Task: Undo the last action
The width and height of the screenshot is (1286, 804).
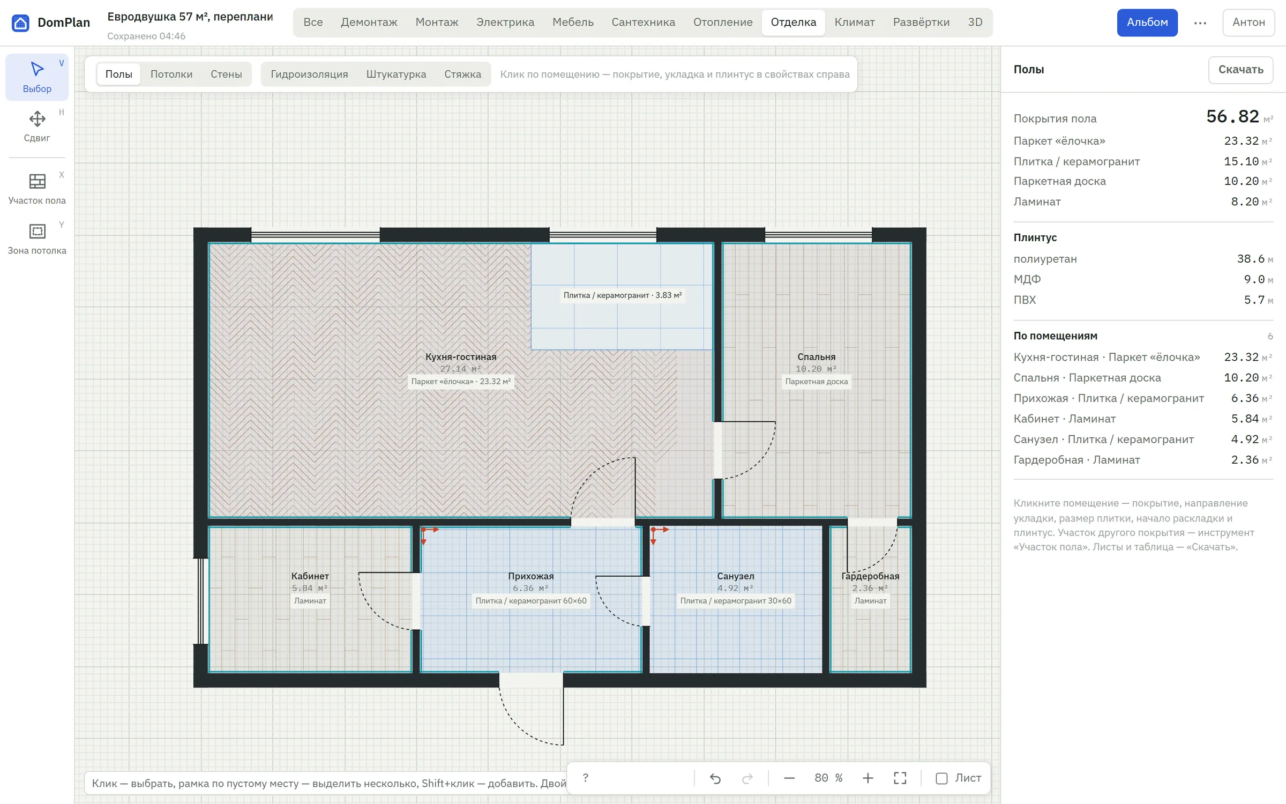Action: [x=715, y=778]
